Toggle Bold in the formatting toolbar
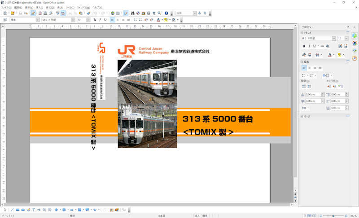This screenshot has width=359, height=218. point(95,20)
